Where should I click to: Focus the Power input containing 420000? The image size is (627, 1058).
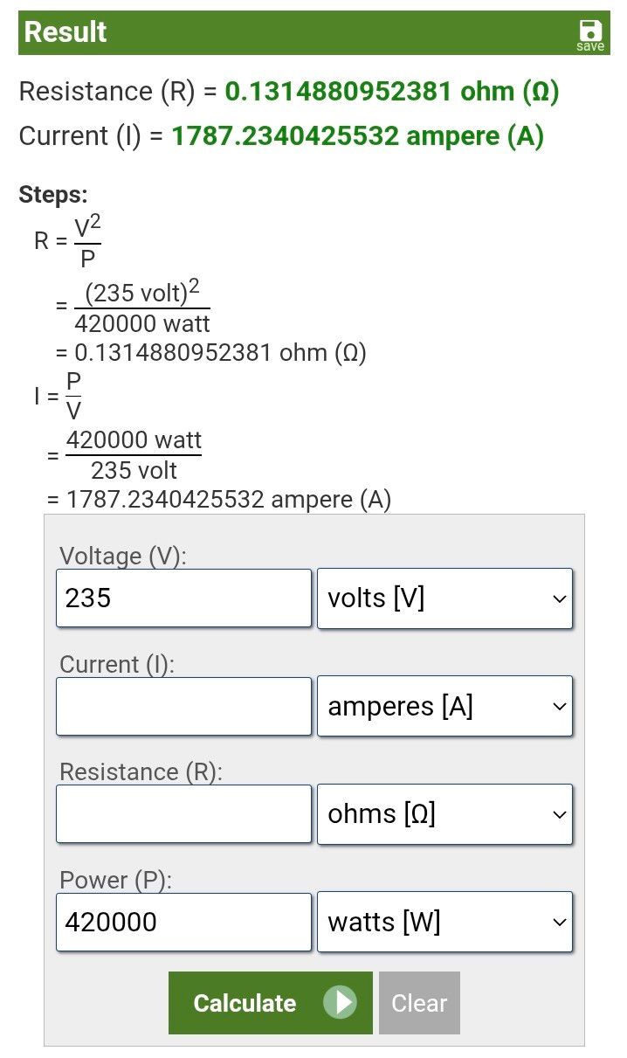point(183,922)
